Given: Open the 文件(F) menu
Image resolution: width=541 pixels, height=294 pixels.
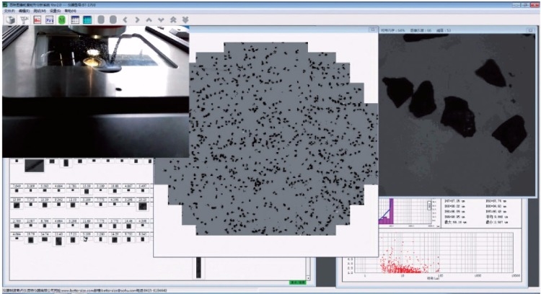Looking at the screenshot, I should pos(8,12).
